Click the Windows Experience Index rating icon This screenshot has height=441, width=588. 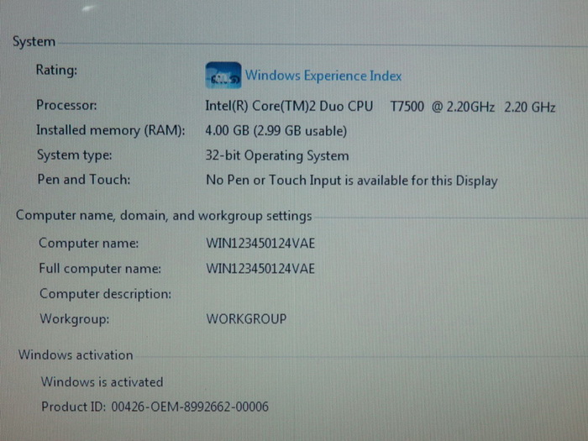(x=223, y=75)
